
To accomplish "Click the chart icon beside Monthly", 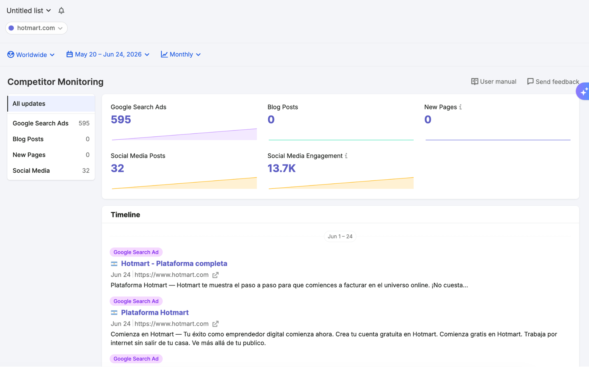I will pyautogui.click(x=164, y=54).
